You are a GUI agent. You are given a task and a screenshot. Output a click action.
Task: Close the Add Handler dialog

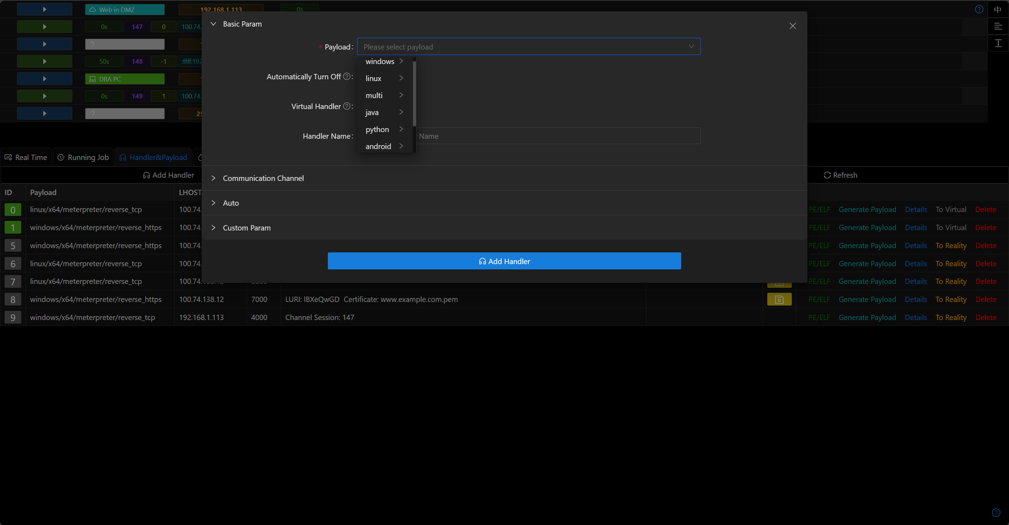[x=792, y=26]
